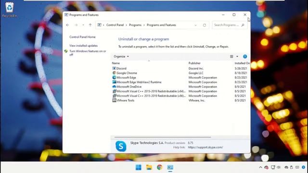Click the 5/26/2021 install date
Image resolution: width=308 pixels, height=173 pixels.
(x=241, y=68)
